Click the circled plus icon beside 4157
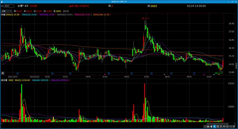Screen dimensions: 238x129 [x=2, y=6]
